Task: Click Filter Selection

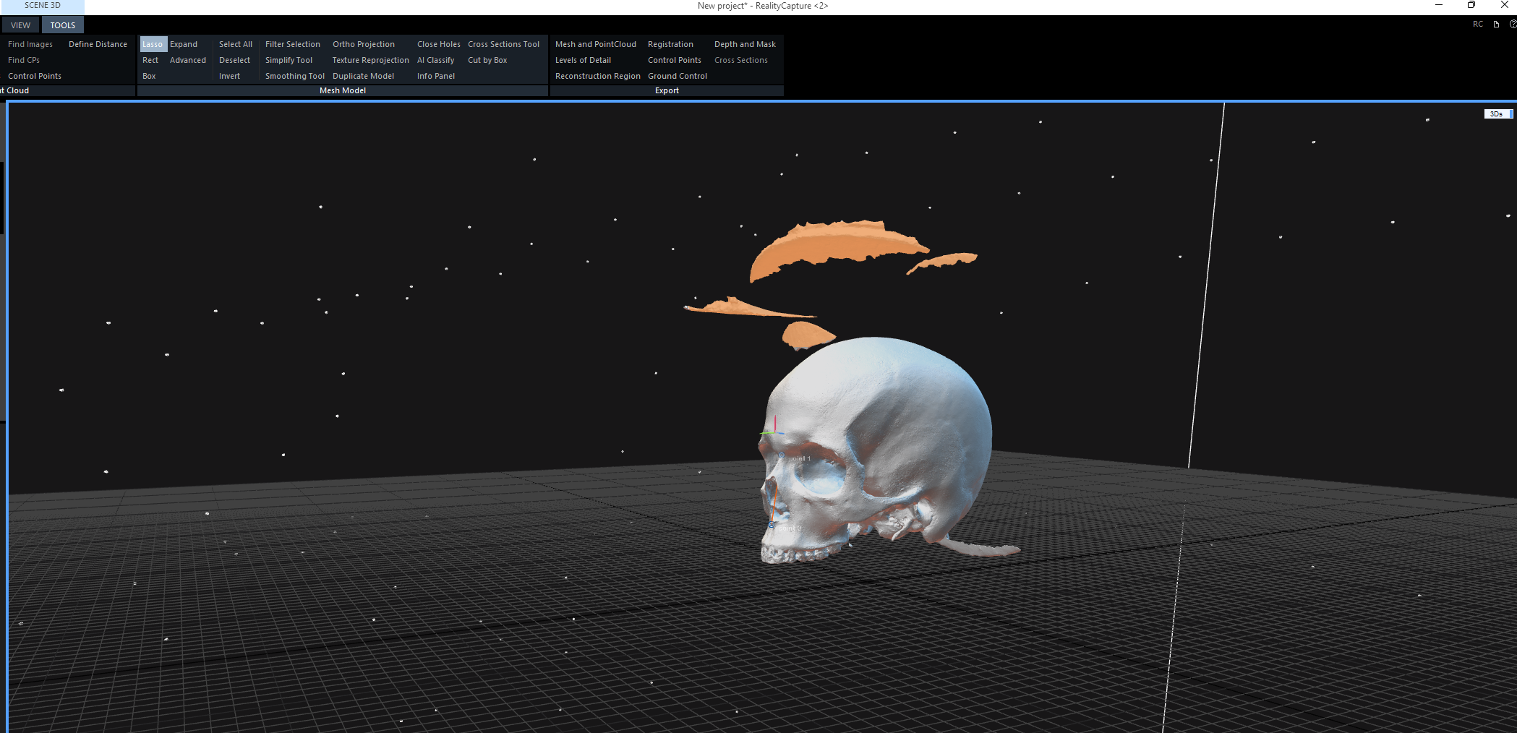Action: click(292, 44)
